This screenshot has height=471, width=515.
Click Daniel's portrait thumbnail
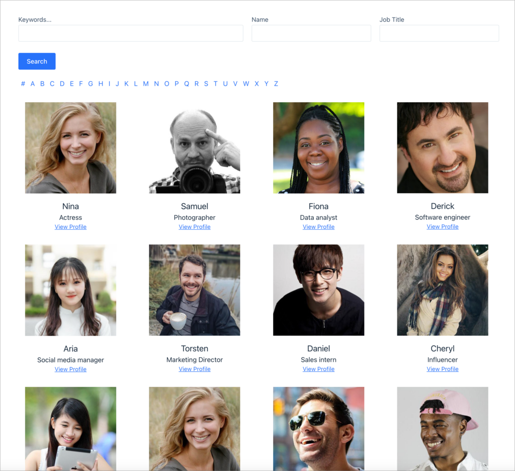pyautogui.click(x=318, y=290)
